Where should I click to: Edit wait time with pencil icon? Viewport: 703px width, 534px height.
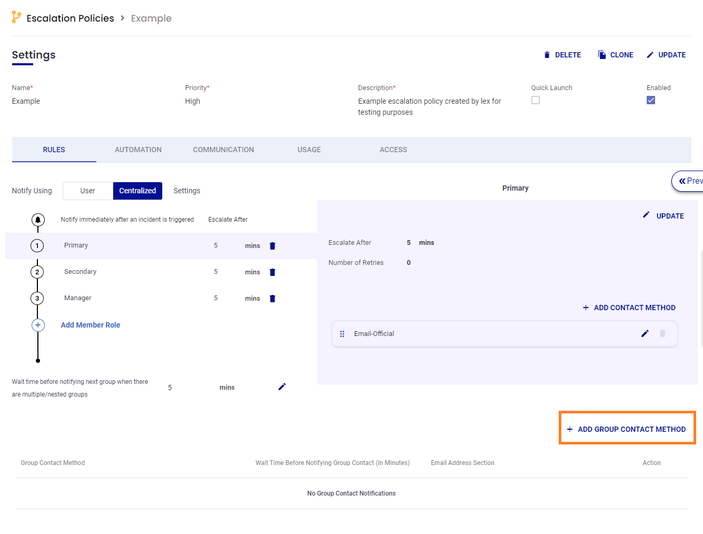[282, 387]
